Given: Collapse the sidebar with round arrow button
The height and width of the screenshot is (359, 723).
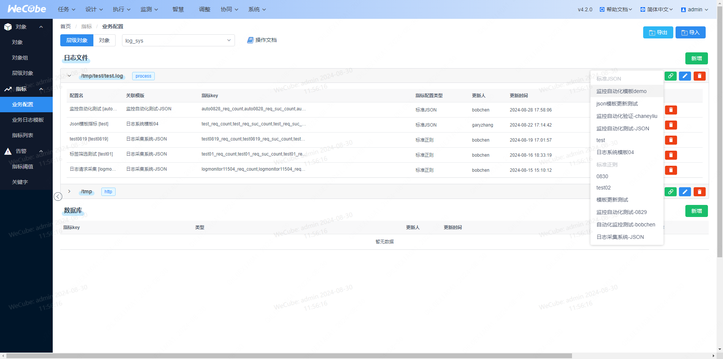Looking at the screenshot, I should pyautogui.click(x=58, y=197).
